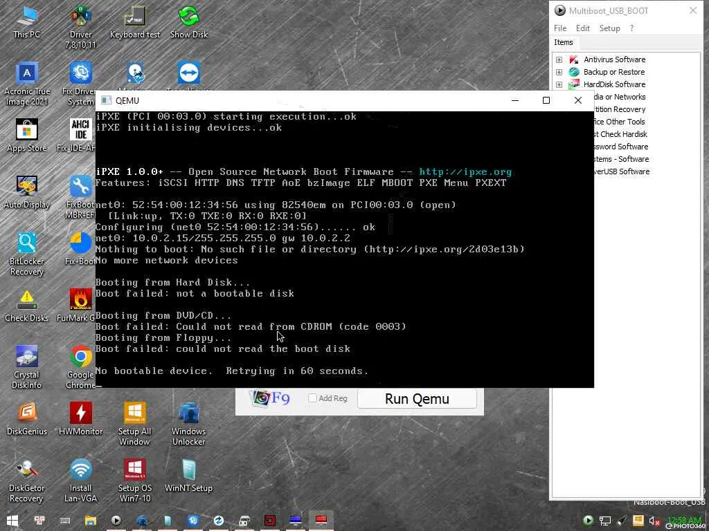This screenshot has width=709, height=531.
Task: Open the Driver 7,8,10,11 desktop shortcut
Action: point(80,26)
